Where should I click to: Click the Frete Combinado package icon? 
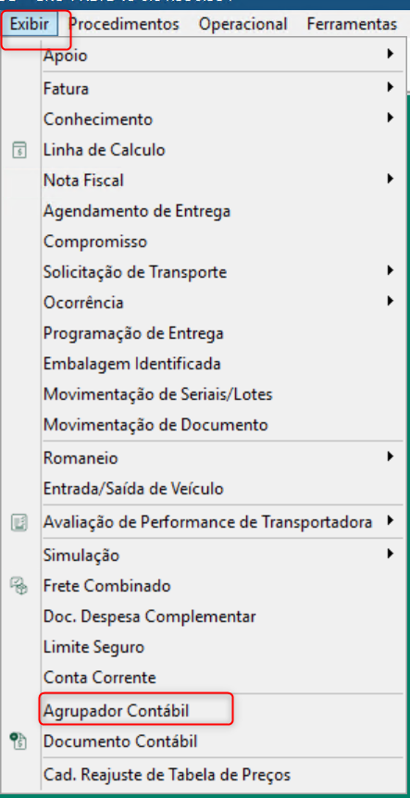pyautogui.click(x=19, y=586)
